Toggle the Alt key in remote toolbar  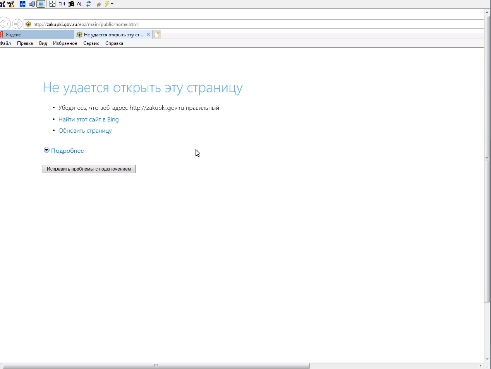pyautogui.click(x=80, y=4)
